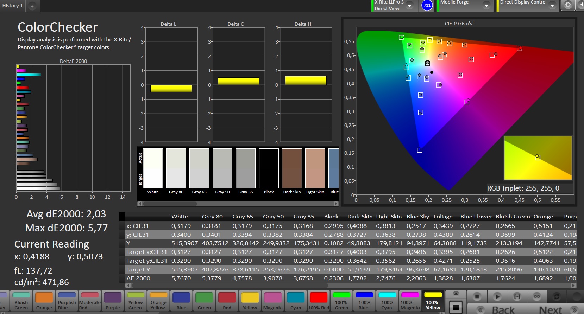Image resolution: width=584 pixels, height=314 pixels.
Task: Add a new history tab with plus
Action: pos(32,6)
